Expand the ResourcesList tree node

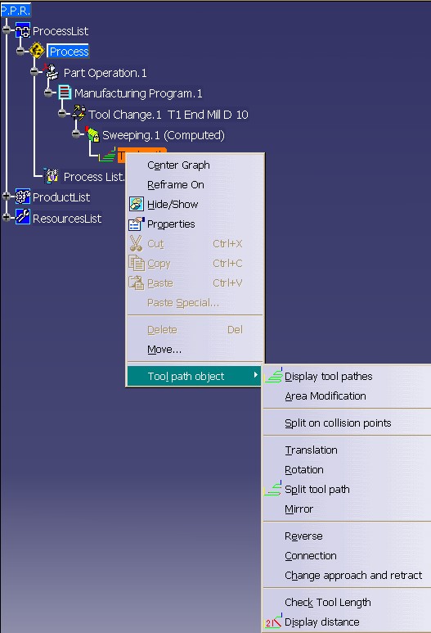pyautogui.click(x=6, y=217)
